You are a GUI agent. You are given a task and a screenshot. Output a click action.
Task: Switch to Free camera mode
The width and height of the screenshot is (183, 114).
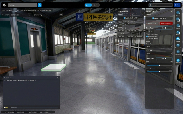(88, 5)
